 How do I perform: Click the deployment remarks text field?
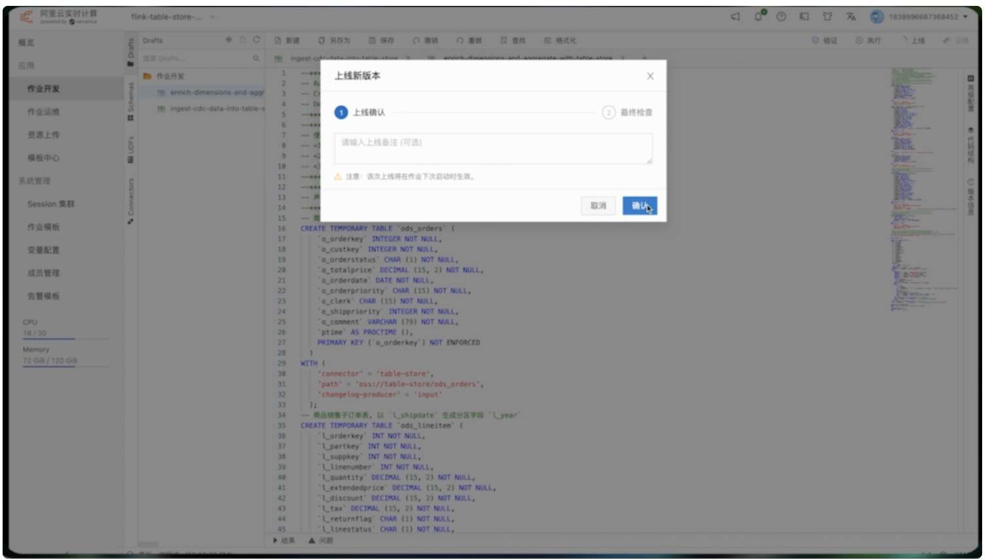point(493,149)
